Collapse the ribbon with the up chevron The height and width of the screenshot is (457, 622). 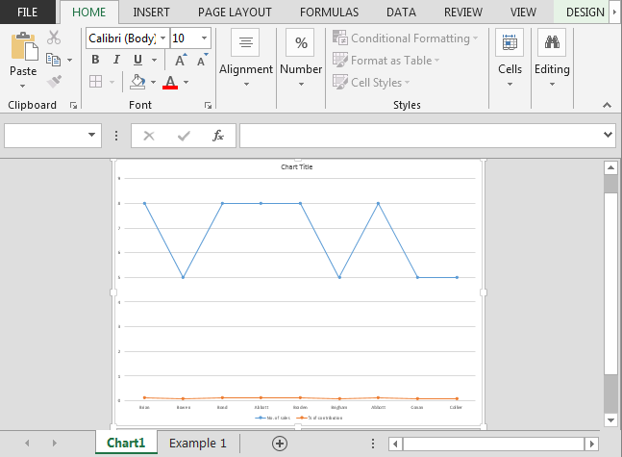point(607,105)
